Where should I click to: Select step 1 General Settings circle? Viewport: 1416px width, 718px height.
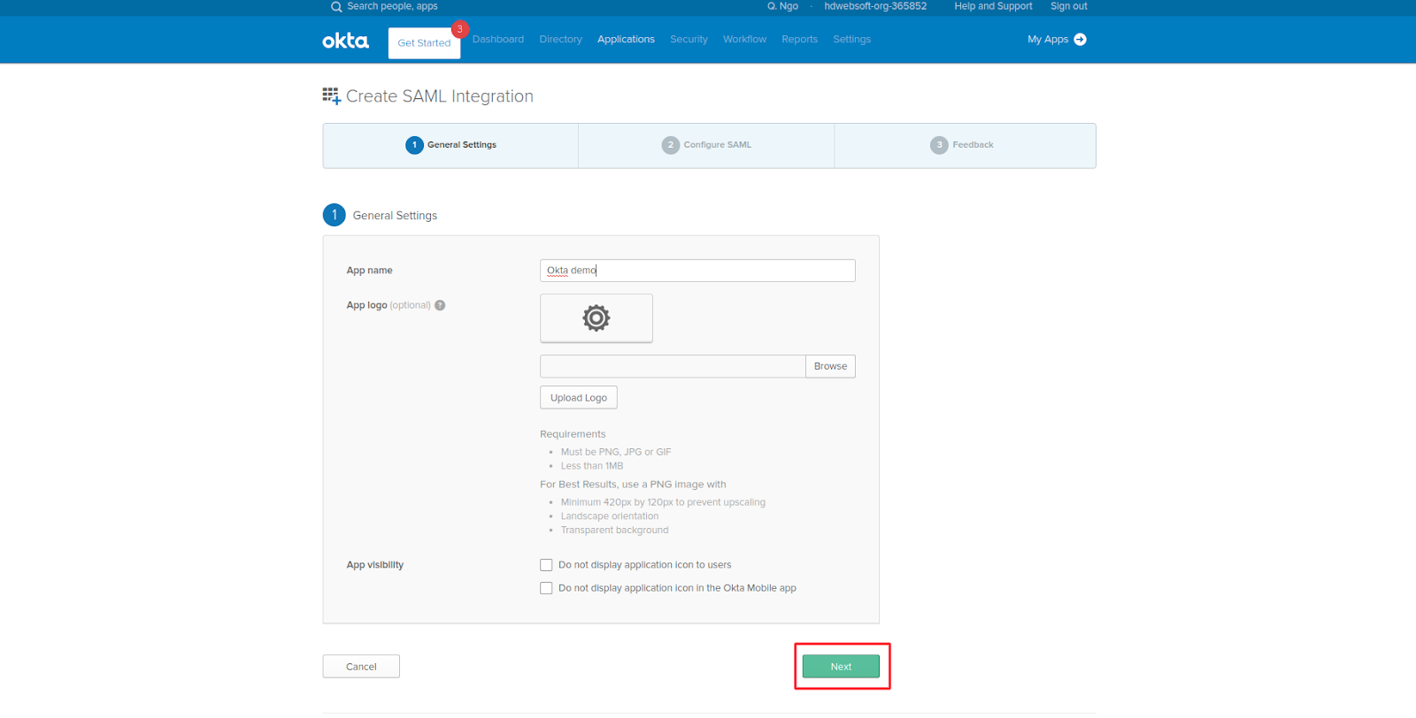(x=414, y=145)
